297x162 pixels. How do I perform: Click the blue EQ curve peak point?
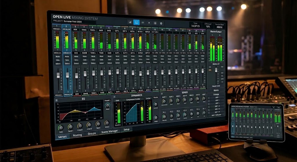pyautogui.click(x=95, y=108)
